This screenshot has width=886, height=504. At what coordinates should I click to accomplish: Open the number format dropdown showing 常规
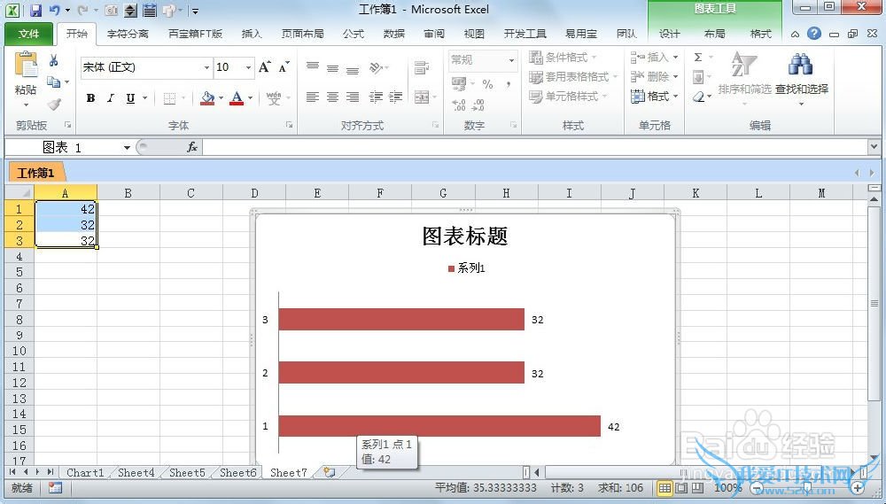(x=511, y=59)
